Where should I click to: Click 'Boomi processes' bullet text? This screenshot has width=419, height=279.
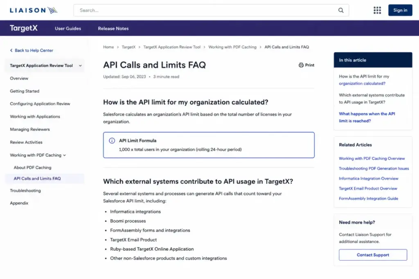(128, 221)
